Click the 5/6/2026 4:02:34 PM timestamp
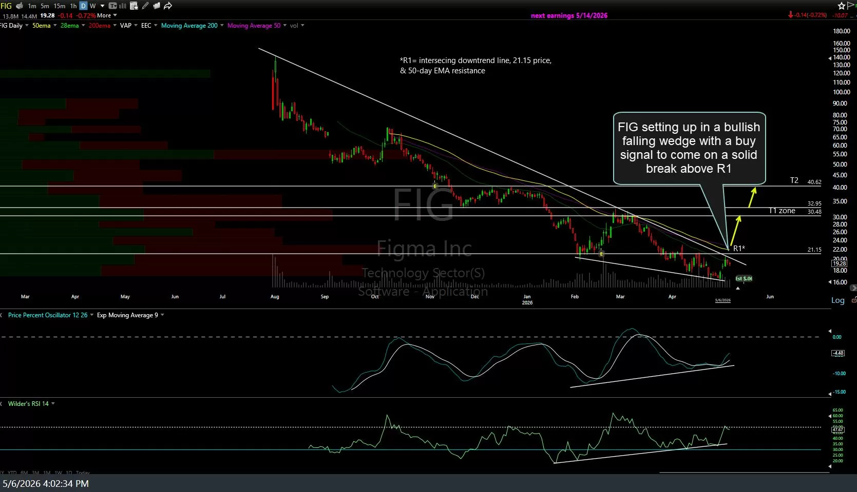 (x=46, y=483)
